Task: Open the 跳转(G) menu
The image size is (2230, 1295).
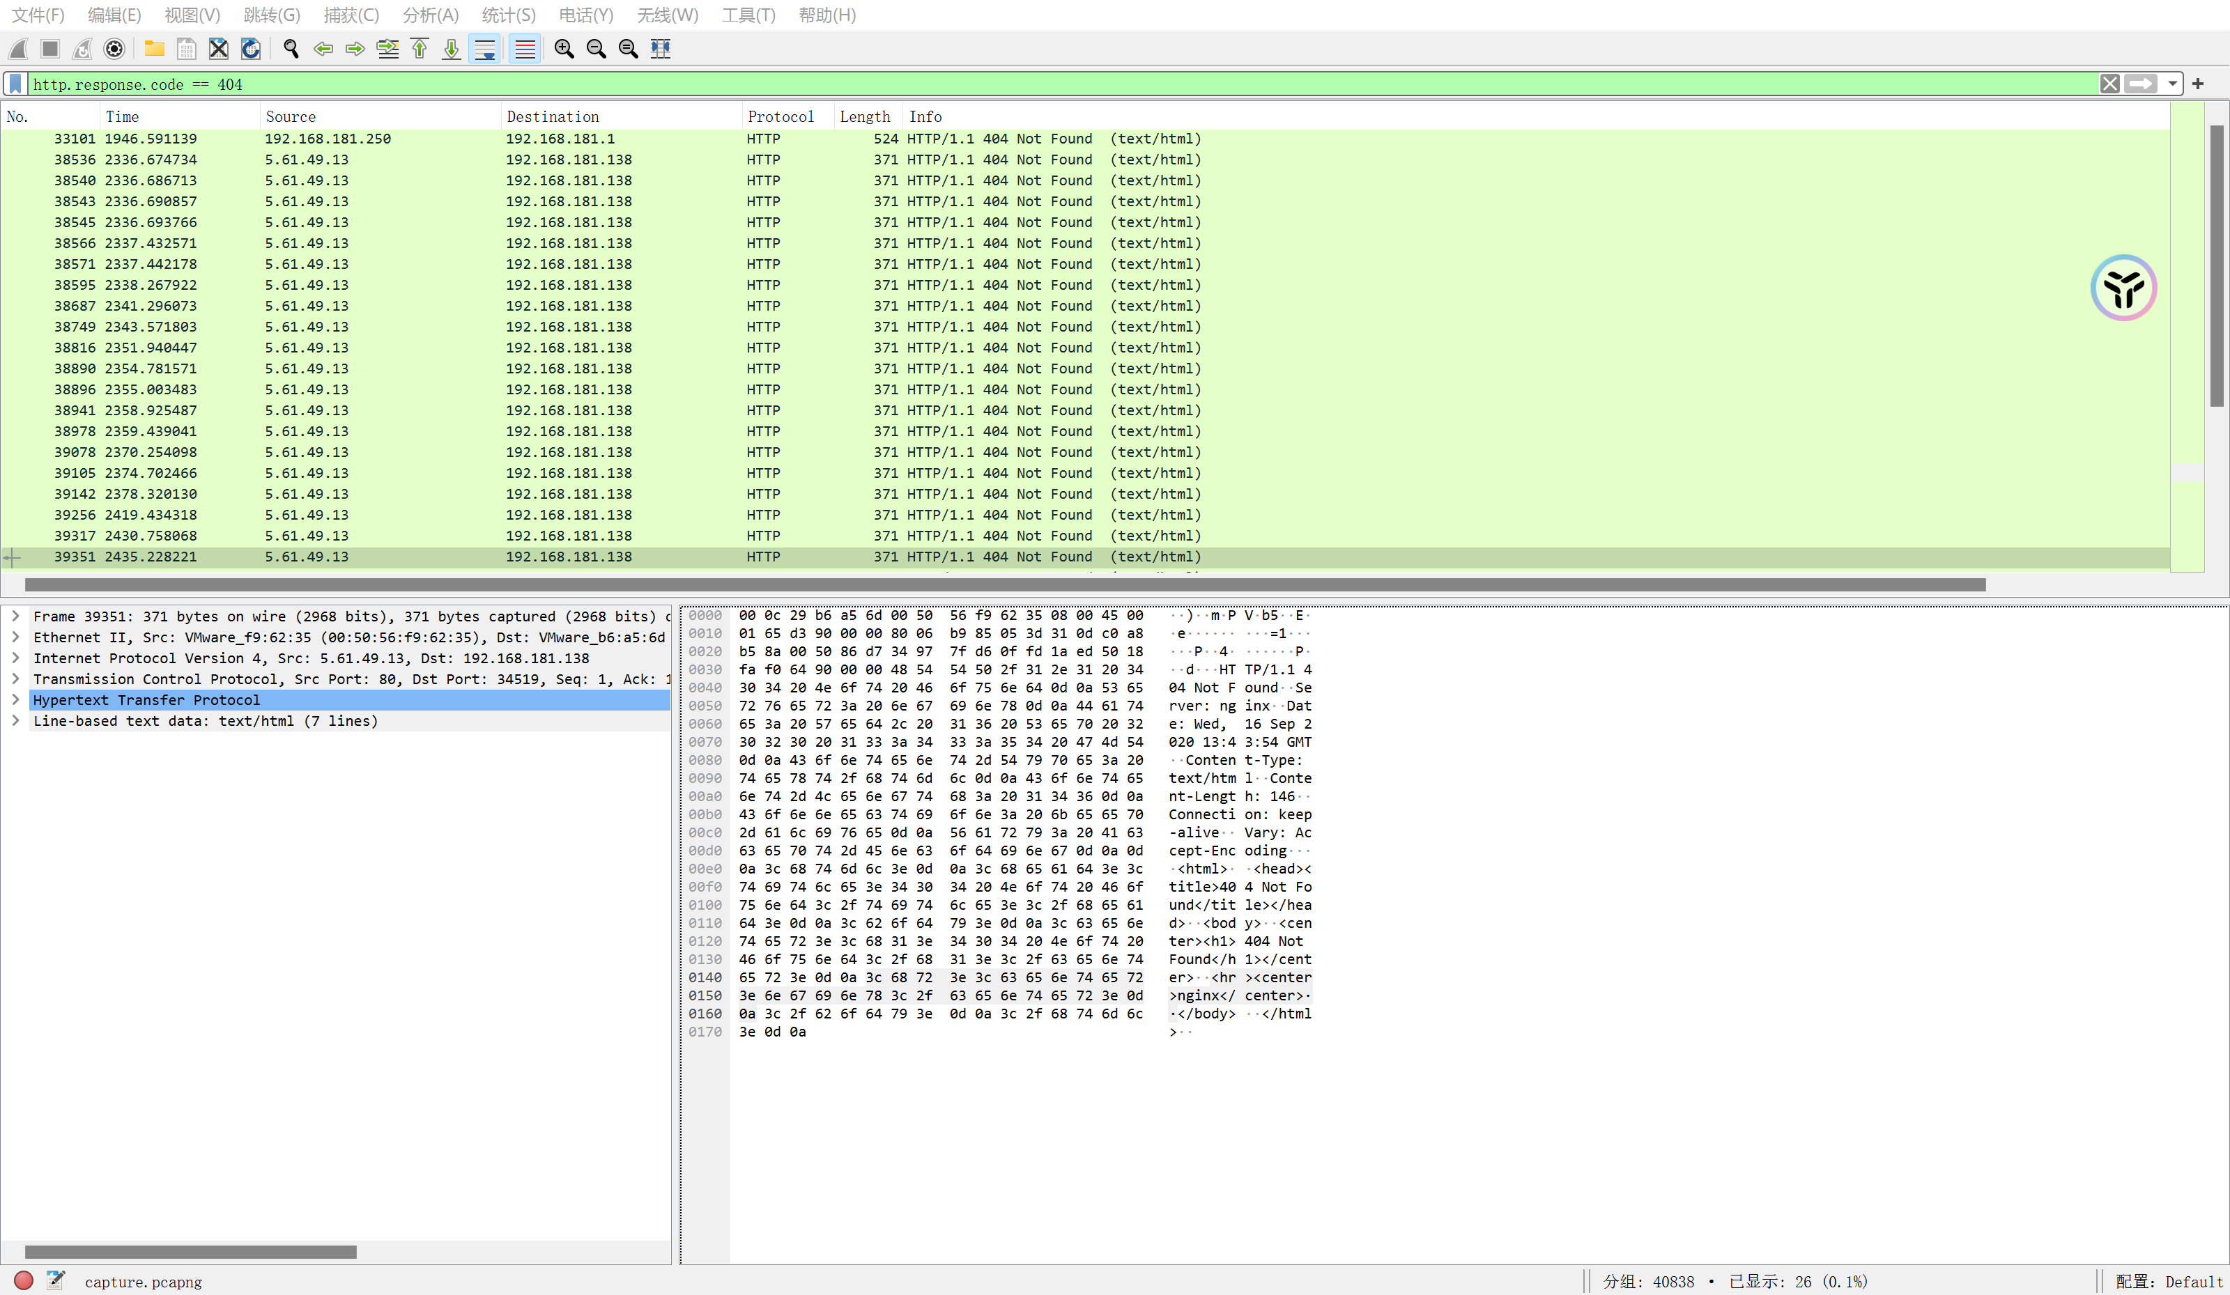Action: click(x=272, y=15)
